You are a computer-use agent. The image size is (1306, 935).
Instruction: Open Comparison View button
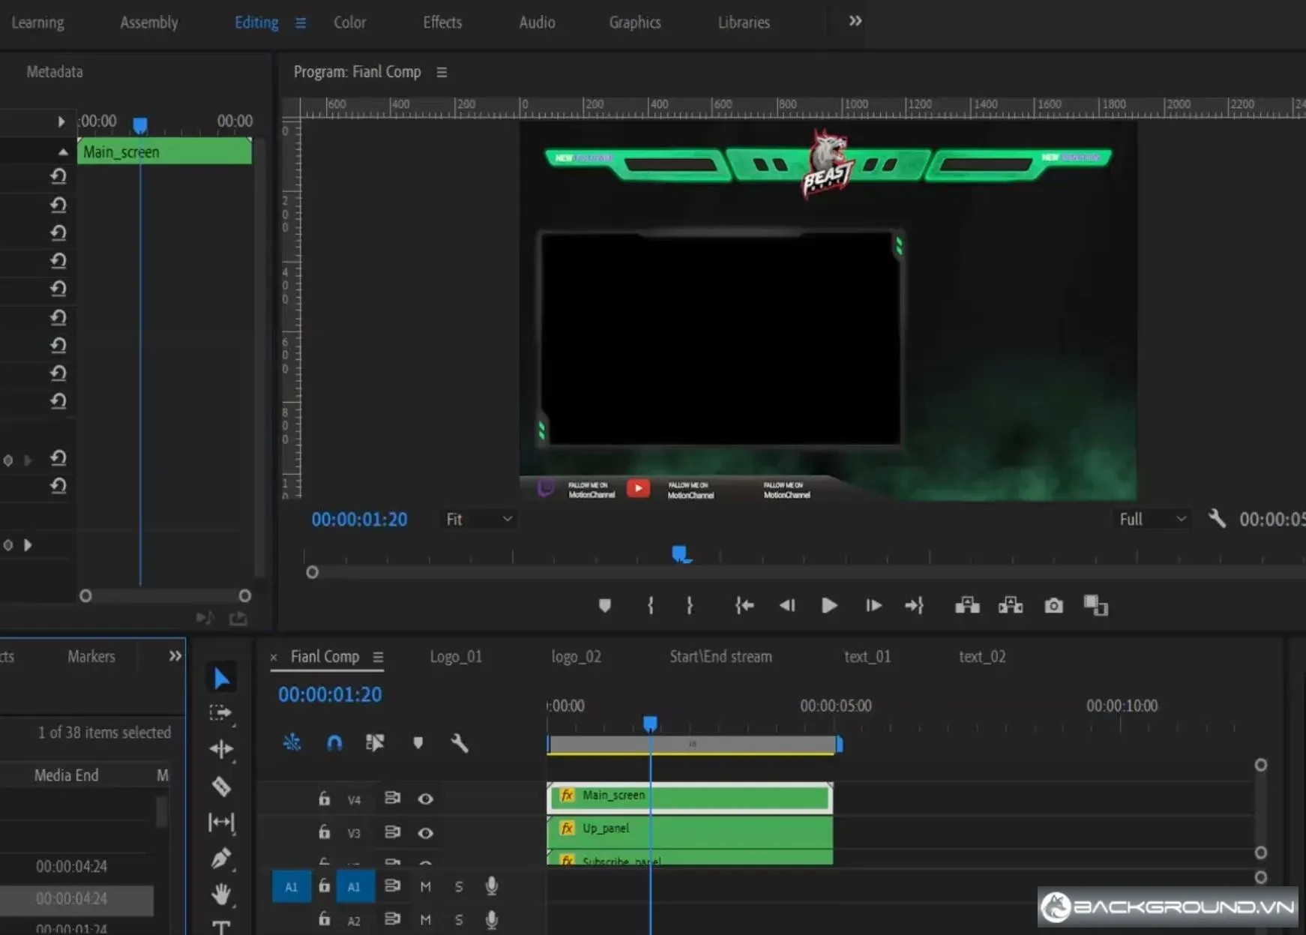click(1095, 605)
